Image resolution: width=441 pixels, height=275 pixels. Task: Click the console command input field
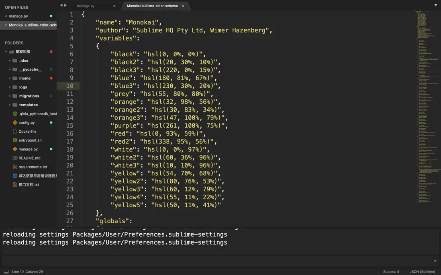[217, 261]
